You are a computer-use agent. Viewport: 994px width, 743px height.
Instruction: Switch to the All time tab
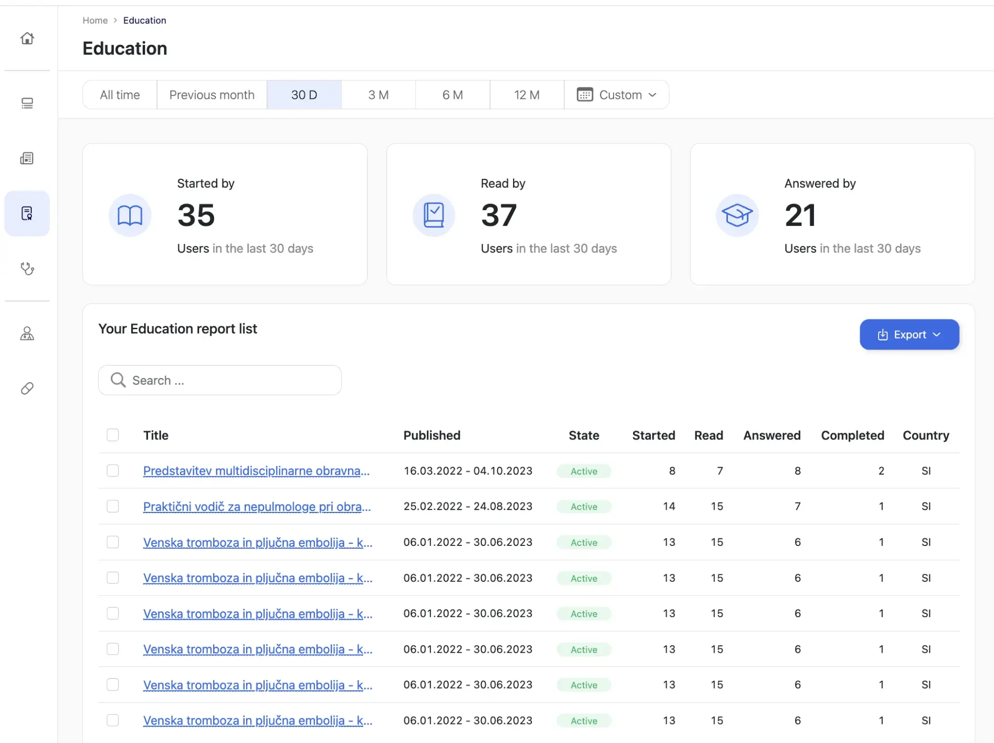(x=120, y=95)
